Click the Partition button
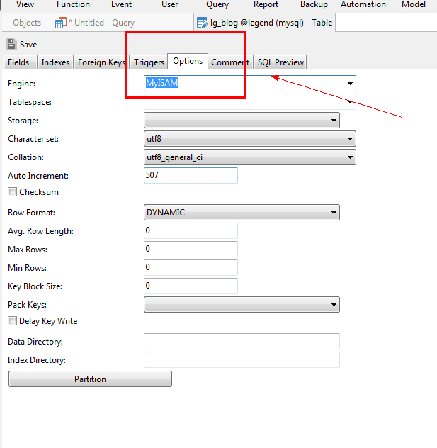This screenshot has width=437, height=448. (x=90, y=379)
